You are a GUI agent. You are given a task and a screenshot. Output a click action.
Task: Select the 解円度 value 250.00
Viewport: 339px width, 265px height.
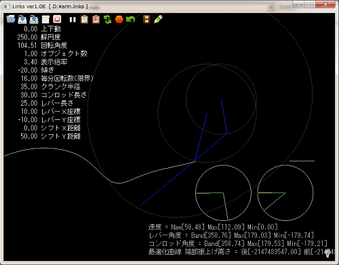pyautogui.click(x=27, y=37)
